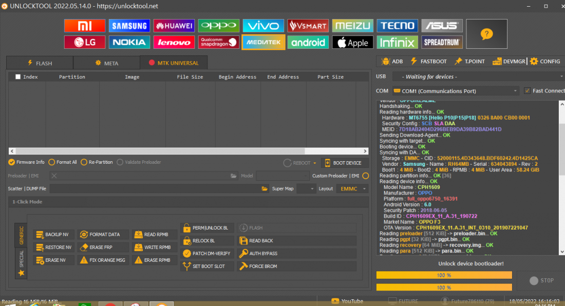Open the ASUS brand section
Screen dimensions: 565x306
442,26
